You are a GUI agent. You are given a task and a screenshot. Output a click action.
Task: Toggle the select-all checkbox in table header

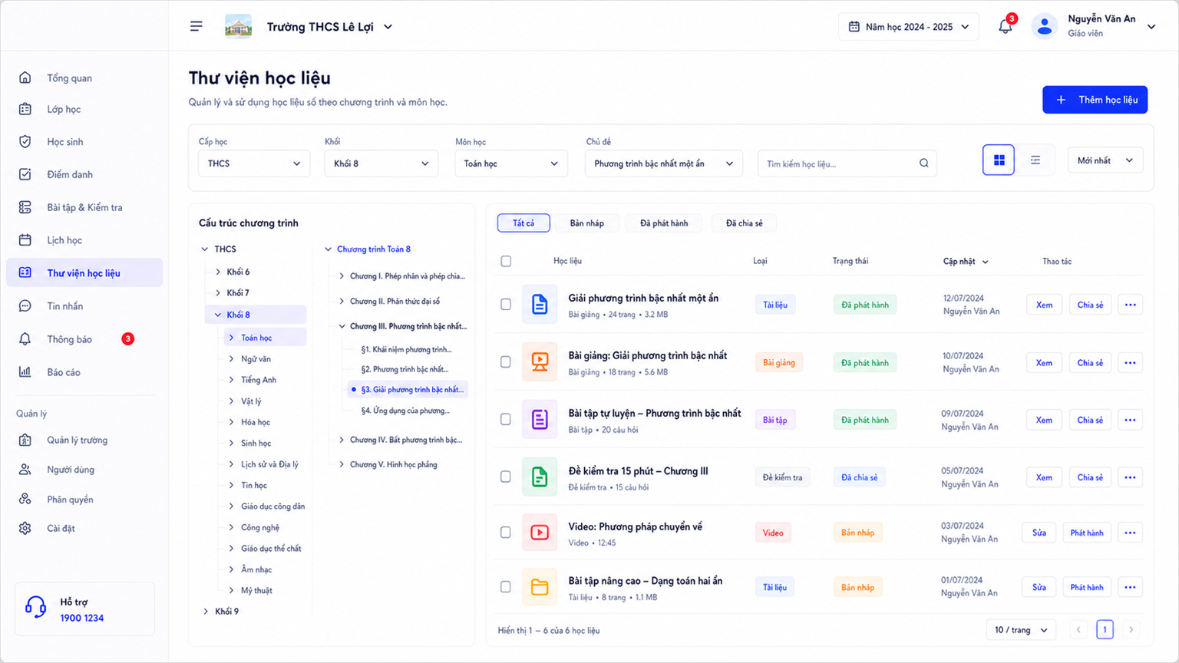click(506, 261)
